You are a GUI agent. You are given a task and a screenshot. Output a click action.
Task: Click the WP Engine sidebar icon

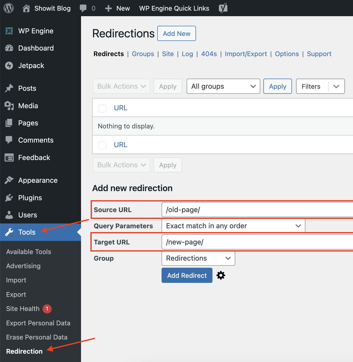tap(9, 31)
